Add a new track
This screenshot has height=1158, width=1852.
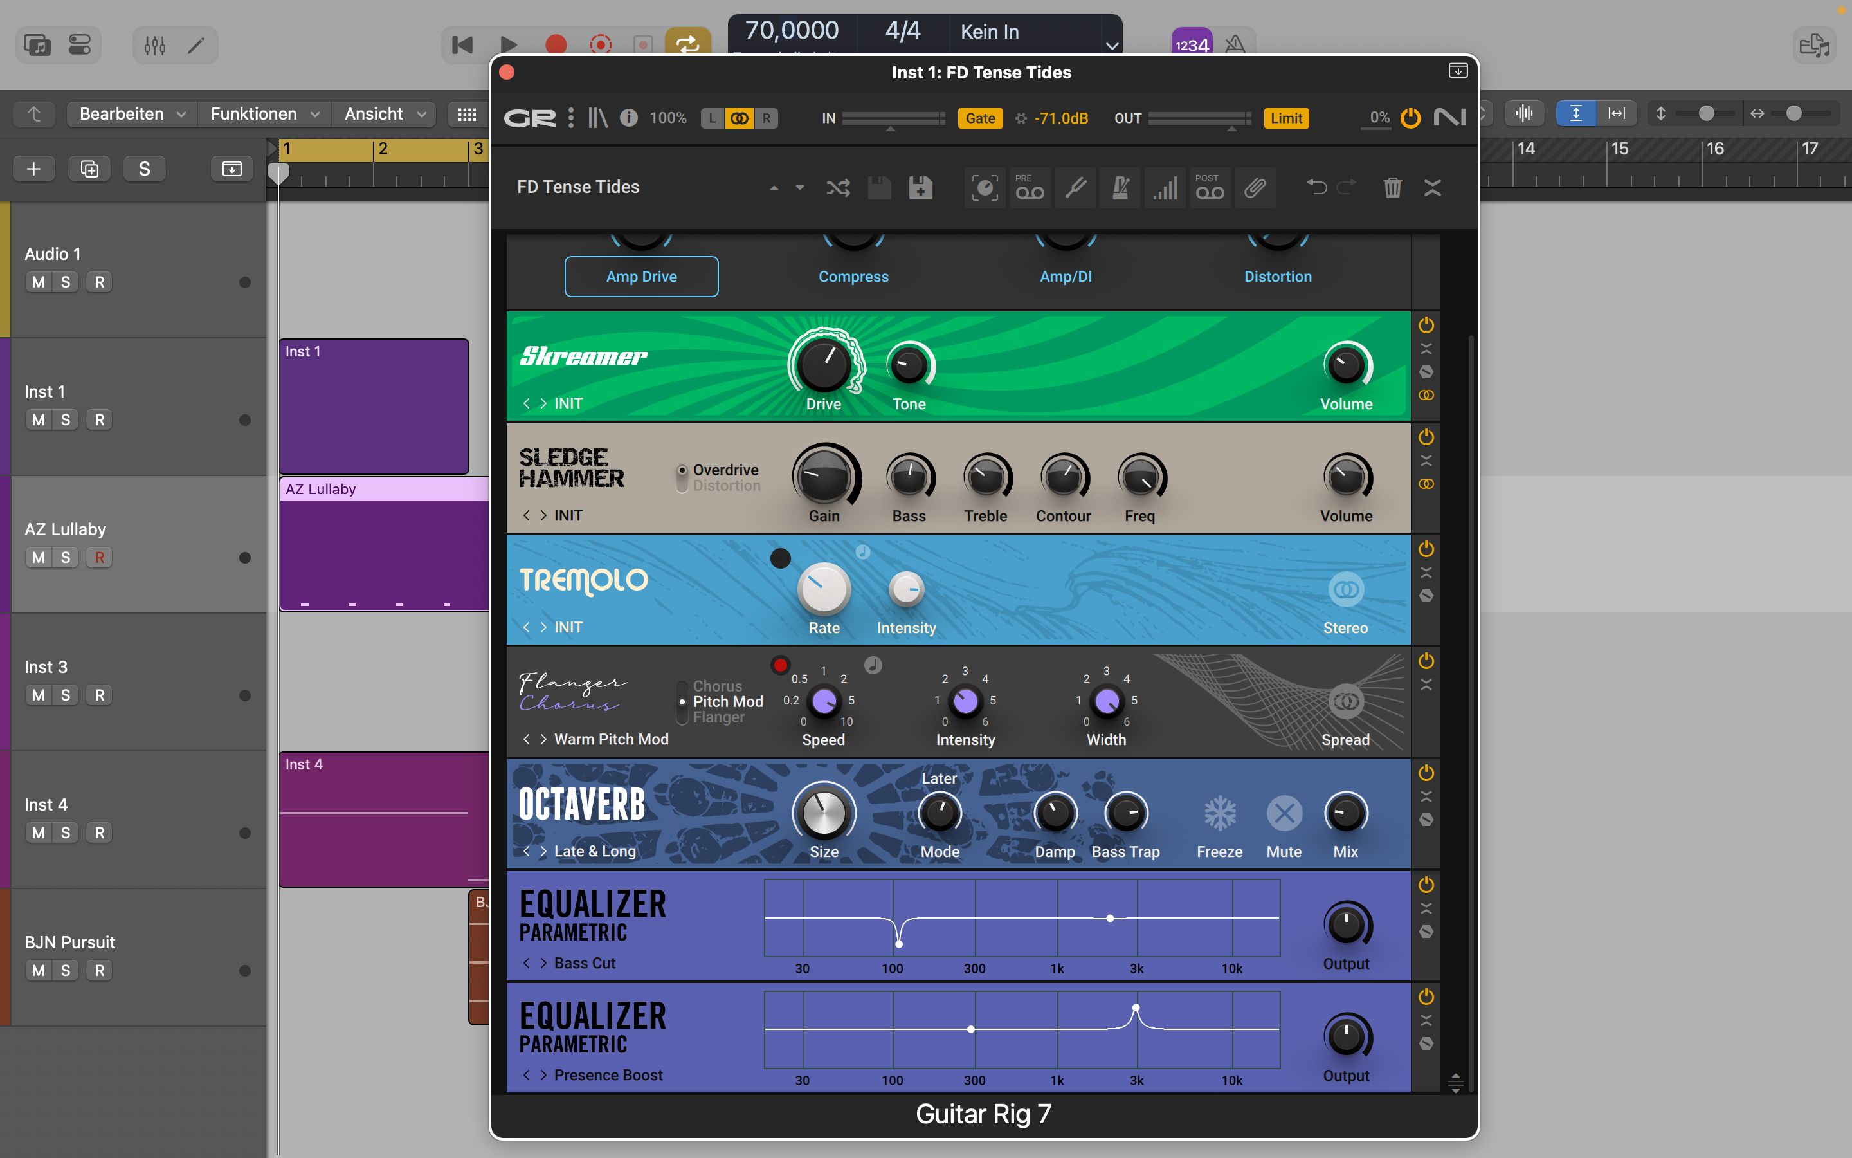click(33, 169)
